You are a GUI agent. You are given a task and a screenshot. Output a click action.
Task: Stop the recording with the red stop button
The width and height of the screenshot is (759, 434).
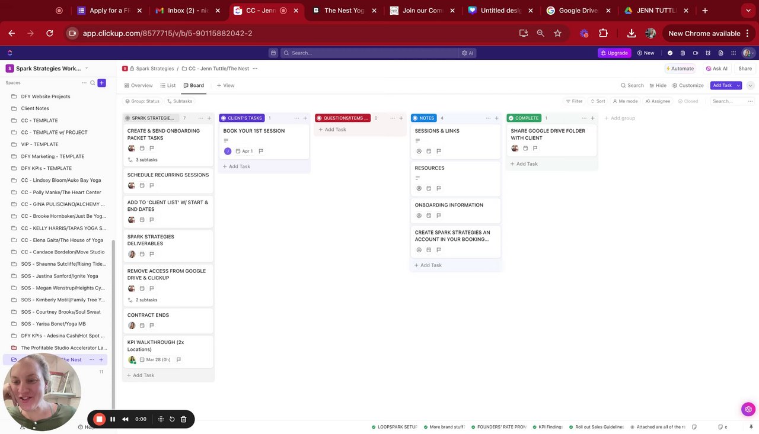(100, 419)
